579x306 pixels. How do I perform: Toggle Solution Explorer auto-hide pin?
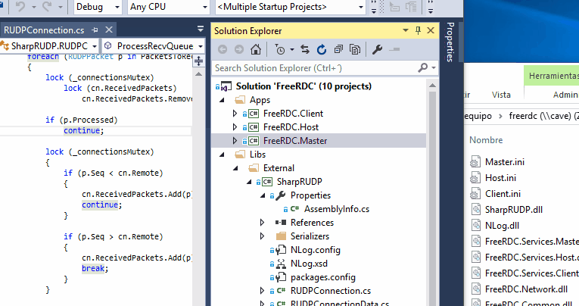pos(418,30)
